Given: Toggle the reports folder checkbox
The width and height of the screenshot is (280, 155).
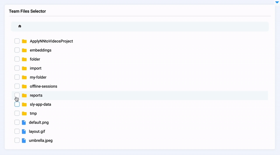Looking at the screenshot, I should click(x=17, y=95).
